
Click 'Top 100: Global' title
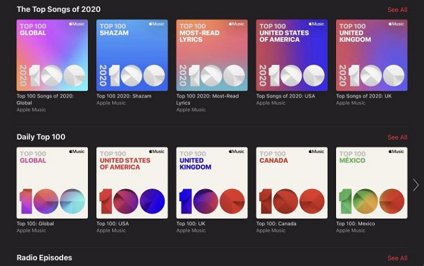pos(35,224)
